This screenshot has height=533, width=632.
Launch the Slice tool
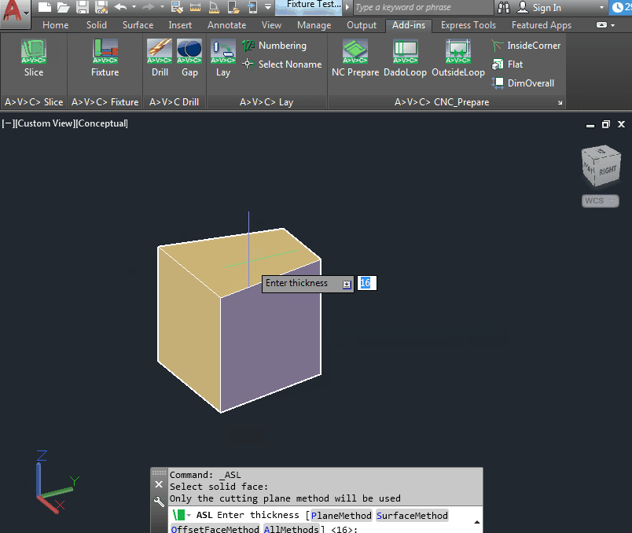[34, 57]
